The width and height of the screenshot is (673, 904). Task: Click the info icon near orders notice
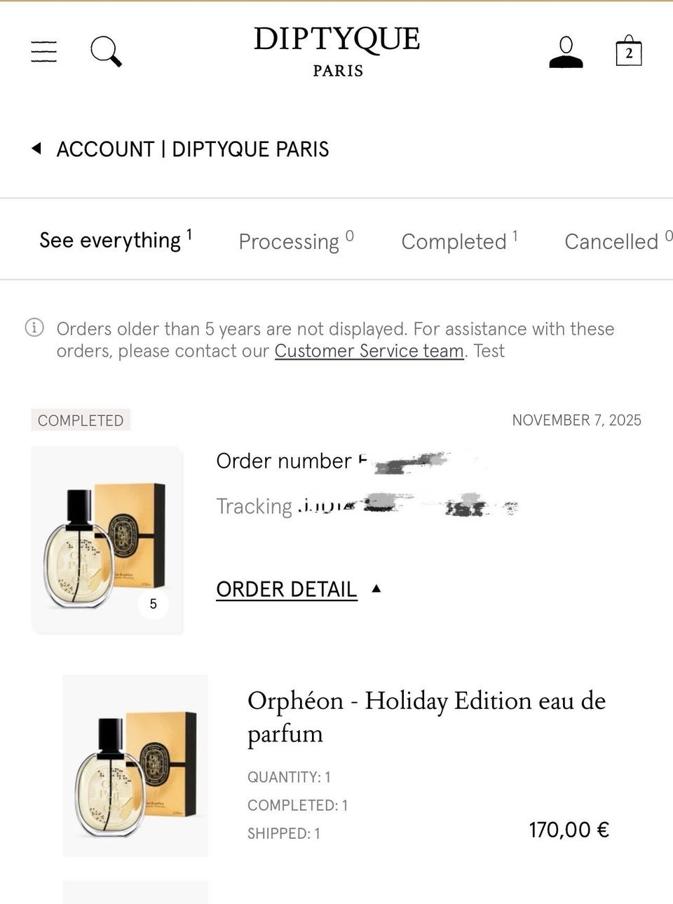34,328
